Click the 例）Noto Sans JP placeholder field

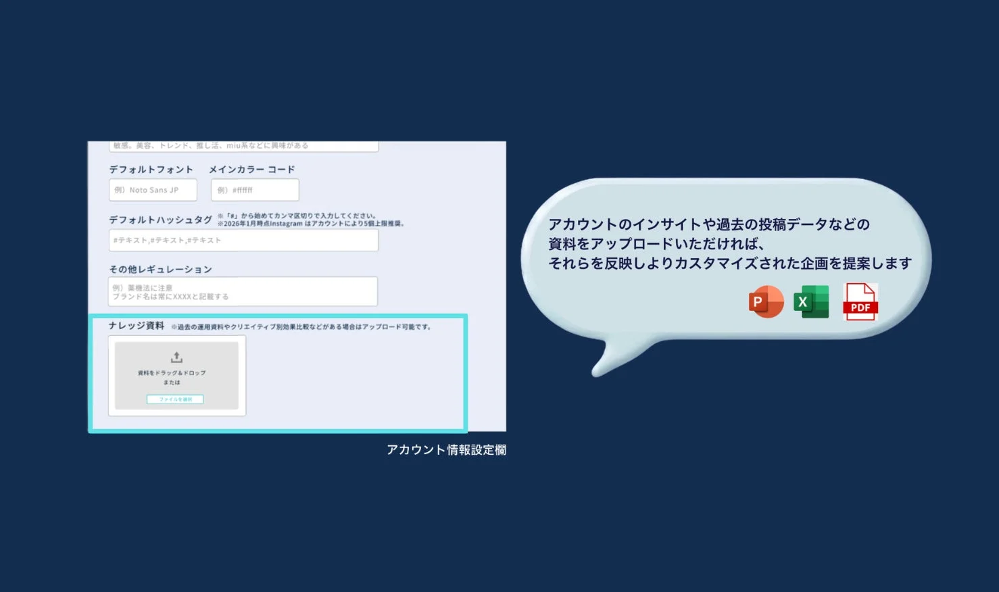point(153,190)
